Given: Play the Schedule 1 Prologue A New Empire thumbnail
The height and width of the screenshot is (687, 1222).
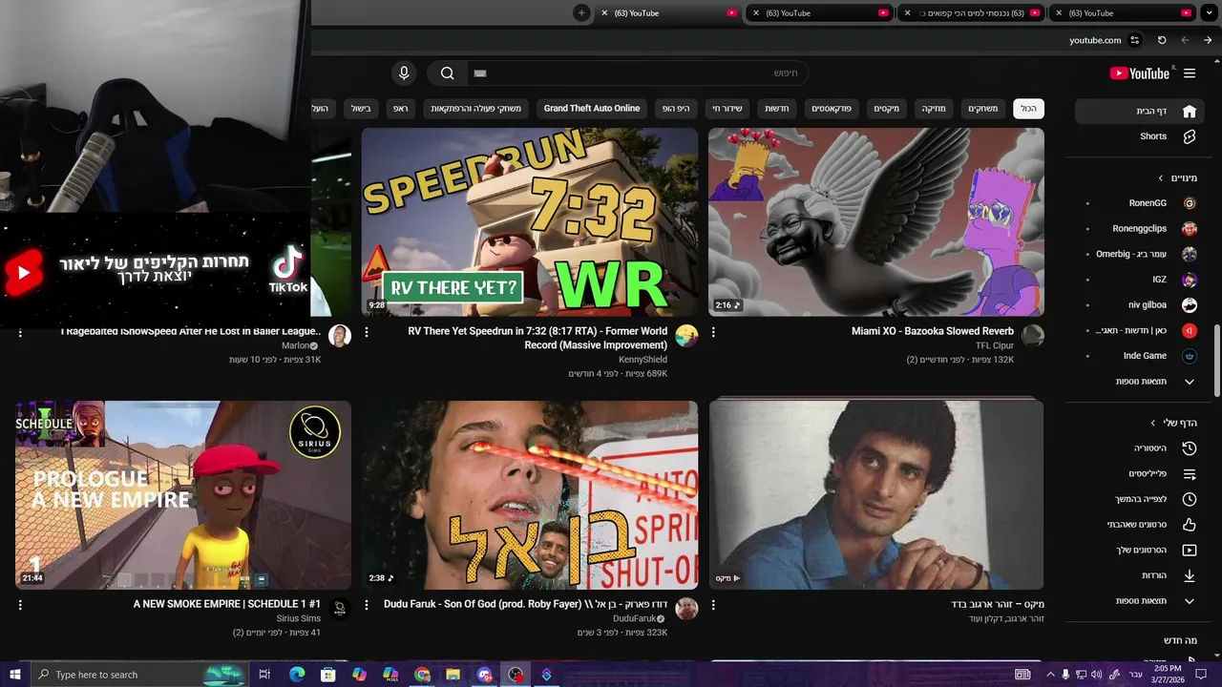Looking at the screenshot, I should pyautogui.click(x=183, y=494).
